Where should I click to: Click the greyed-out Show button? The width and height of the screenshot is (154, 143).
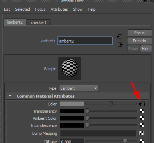(x=133, y=49)
